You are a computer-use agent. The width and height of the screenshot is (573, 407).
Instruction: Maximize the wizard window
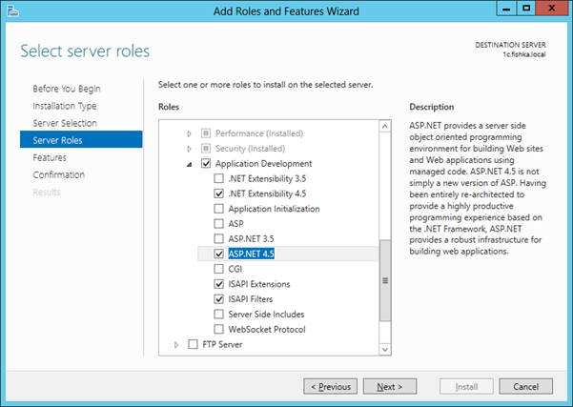coord(526,9)
